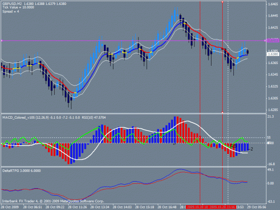Click red time tag '2009.10.28 23:16'
The width and height of the screenshot is (280, 210).
coord(223,207)
